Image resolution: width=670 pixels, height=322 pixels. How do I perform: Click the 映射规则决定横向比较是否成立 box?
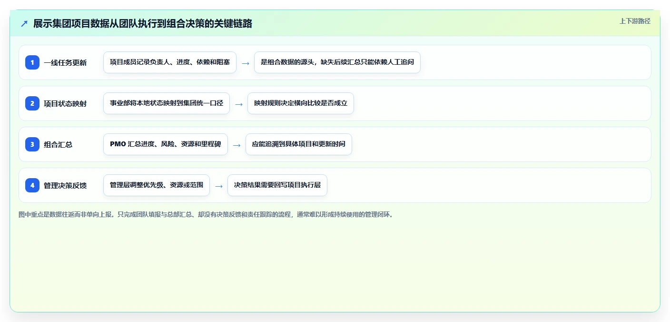301,103
